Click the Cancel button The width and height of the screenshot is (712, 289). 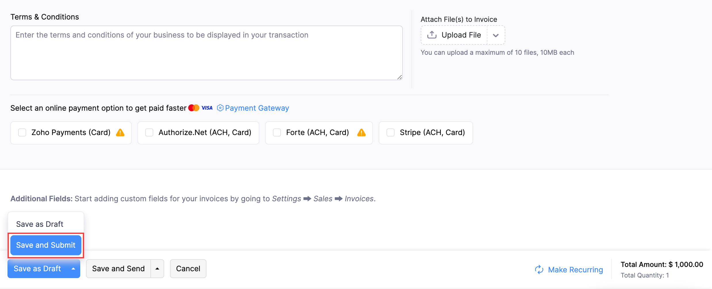tap(188, 268)
